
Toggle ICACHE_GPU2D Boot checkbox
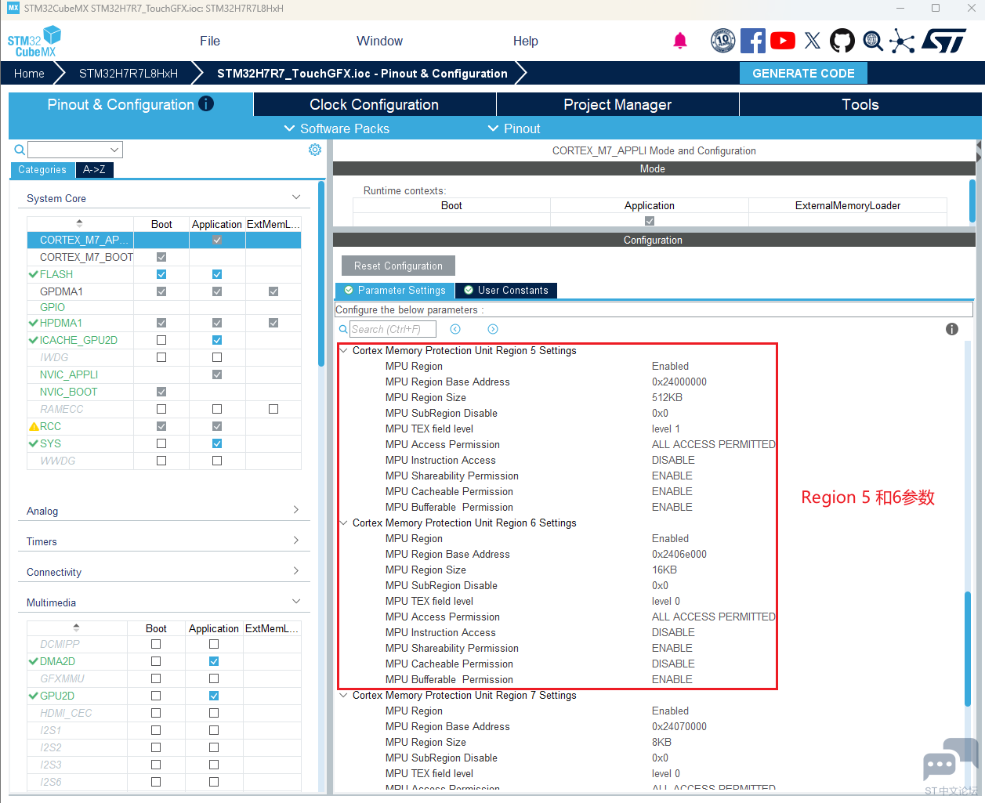pos(161,340)
